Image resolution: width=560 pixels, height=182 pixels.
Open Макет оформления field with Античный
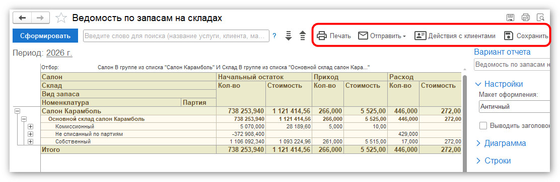tap(514, 106)
